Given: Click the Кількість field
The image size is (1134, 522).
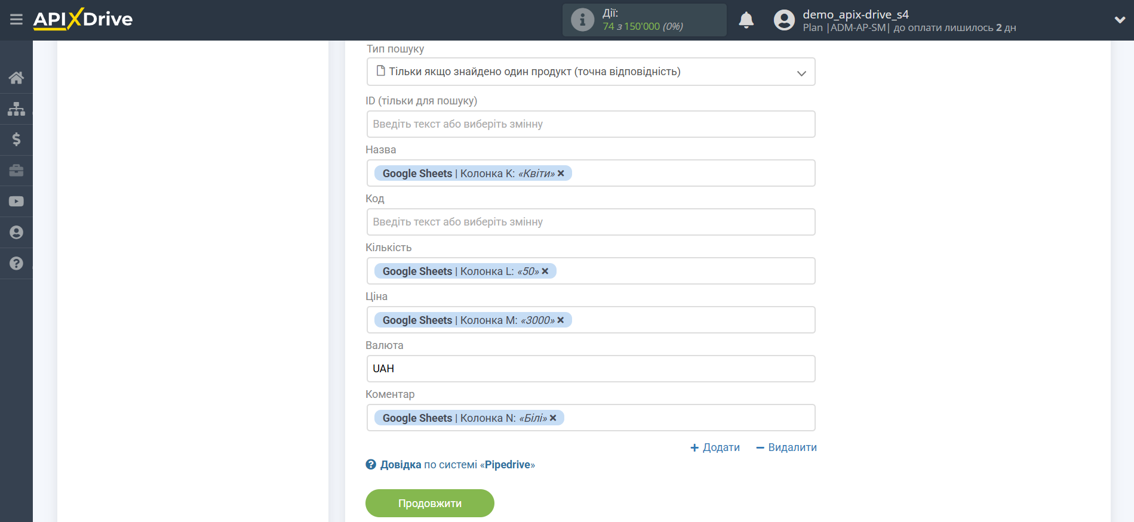Looking at the screenshot, I should pyautogui.click(x=591, y=271).
